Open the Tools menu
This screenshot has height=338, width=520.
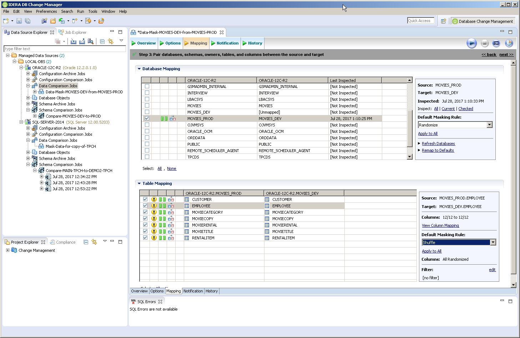pyautogui.click(x=93, y=11)
